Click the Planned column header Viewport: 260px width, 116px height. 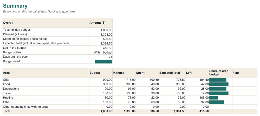(124, 73)
